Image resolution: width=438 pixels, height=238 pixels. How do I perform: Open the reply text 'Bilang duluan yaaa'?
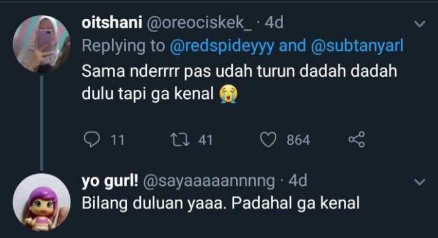pyautogui.click(x=152, y=203)
